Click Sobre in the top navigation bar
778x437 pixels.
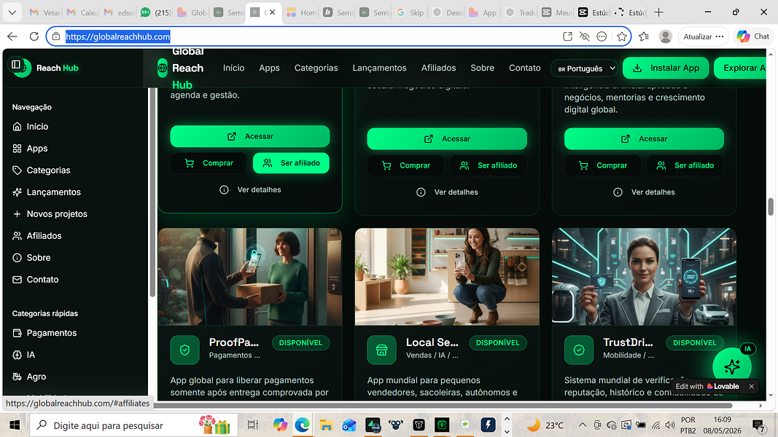tap(482, 68)
